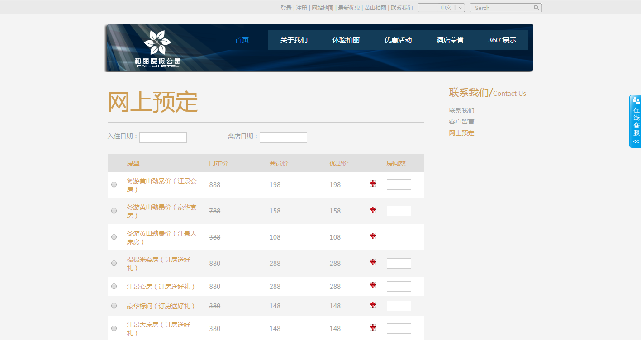Image resolution: width=641 pixels, height=340 pixels.
Task: Select the 豪华标间 radio button
Action: (x=114, y=305)
